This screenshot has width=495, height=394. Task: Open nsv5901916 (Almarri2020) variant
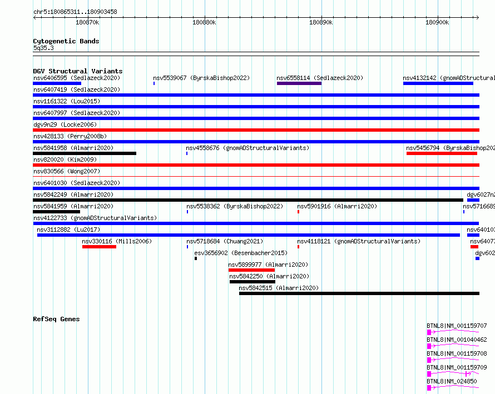click(x=337, y=206)
